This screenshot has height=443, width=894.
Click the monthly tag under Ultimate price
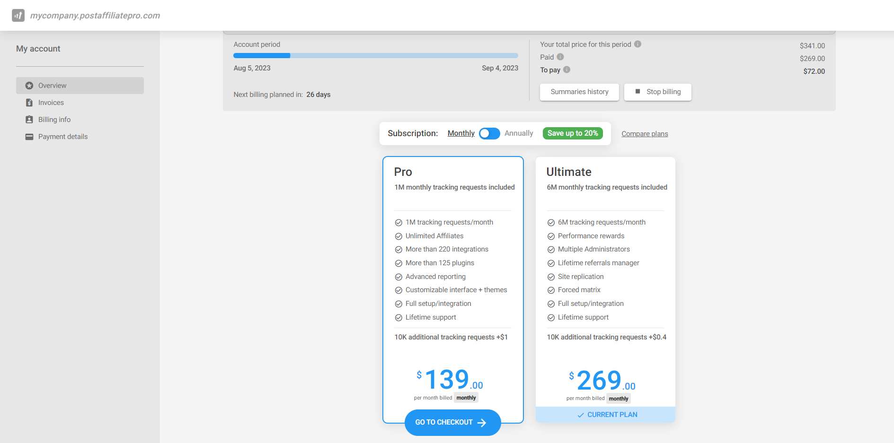coord(619,399)
